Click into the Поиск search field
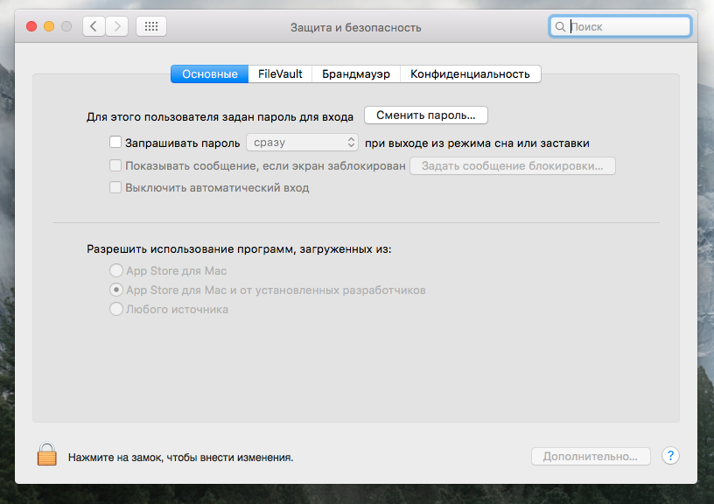The height and width of the screenshot is (504, 714). tap(620, 27)
